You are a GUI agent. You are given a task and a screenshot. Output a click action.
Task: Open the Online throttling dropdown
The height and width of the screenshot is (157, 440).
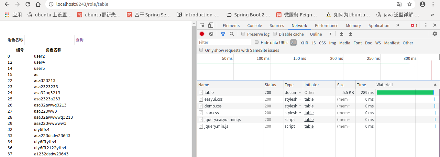click(x=321, y=34)
